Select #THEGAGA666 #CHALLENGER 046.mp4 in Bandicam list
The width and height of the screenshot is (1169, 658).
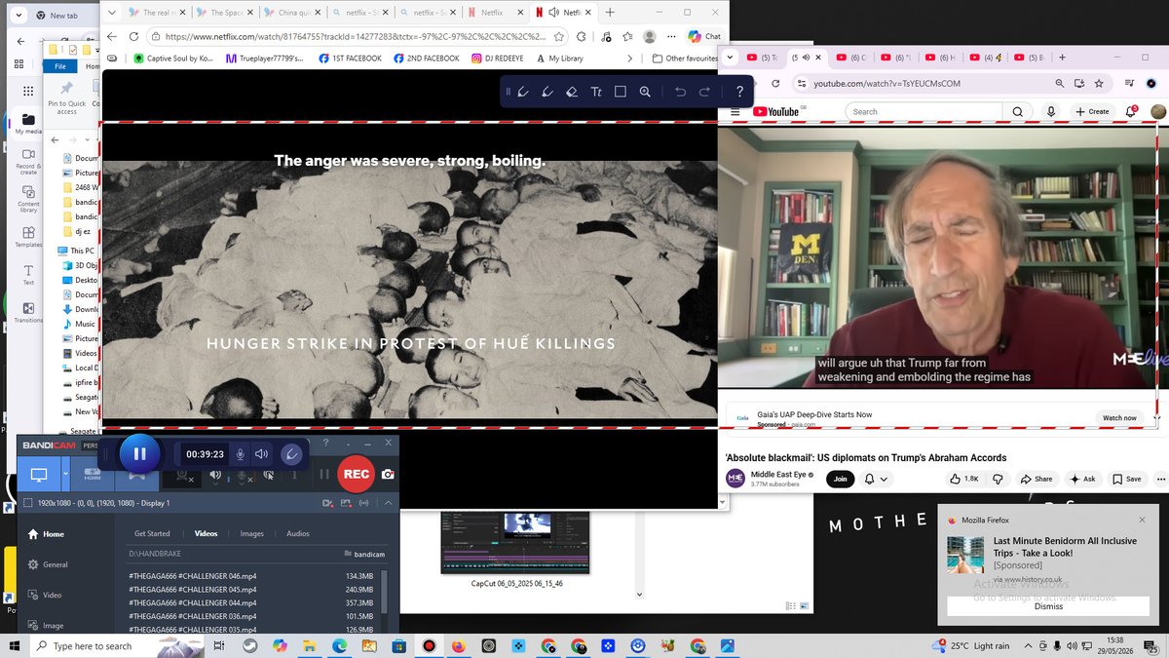253,576
